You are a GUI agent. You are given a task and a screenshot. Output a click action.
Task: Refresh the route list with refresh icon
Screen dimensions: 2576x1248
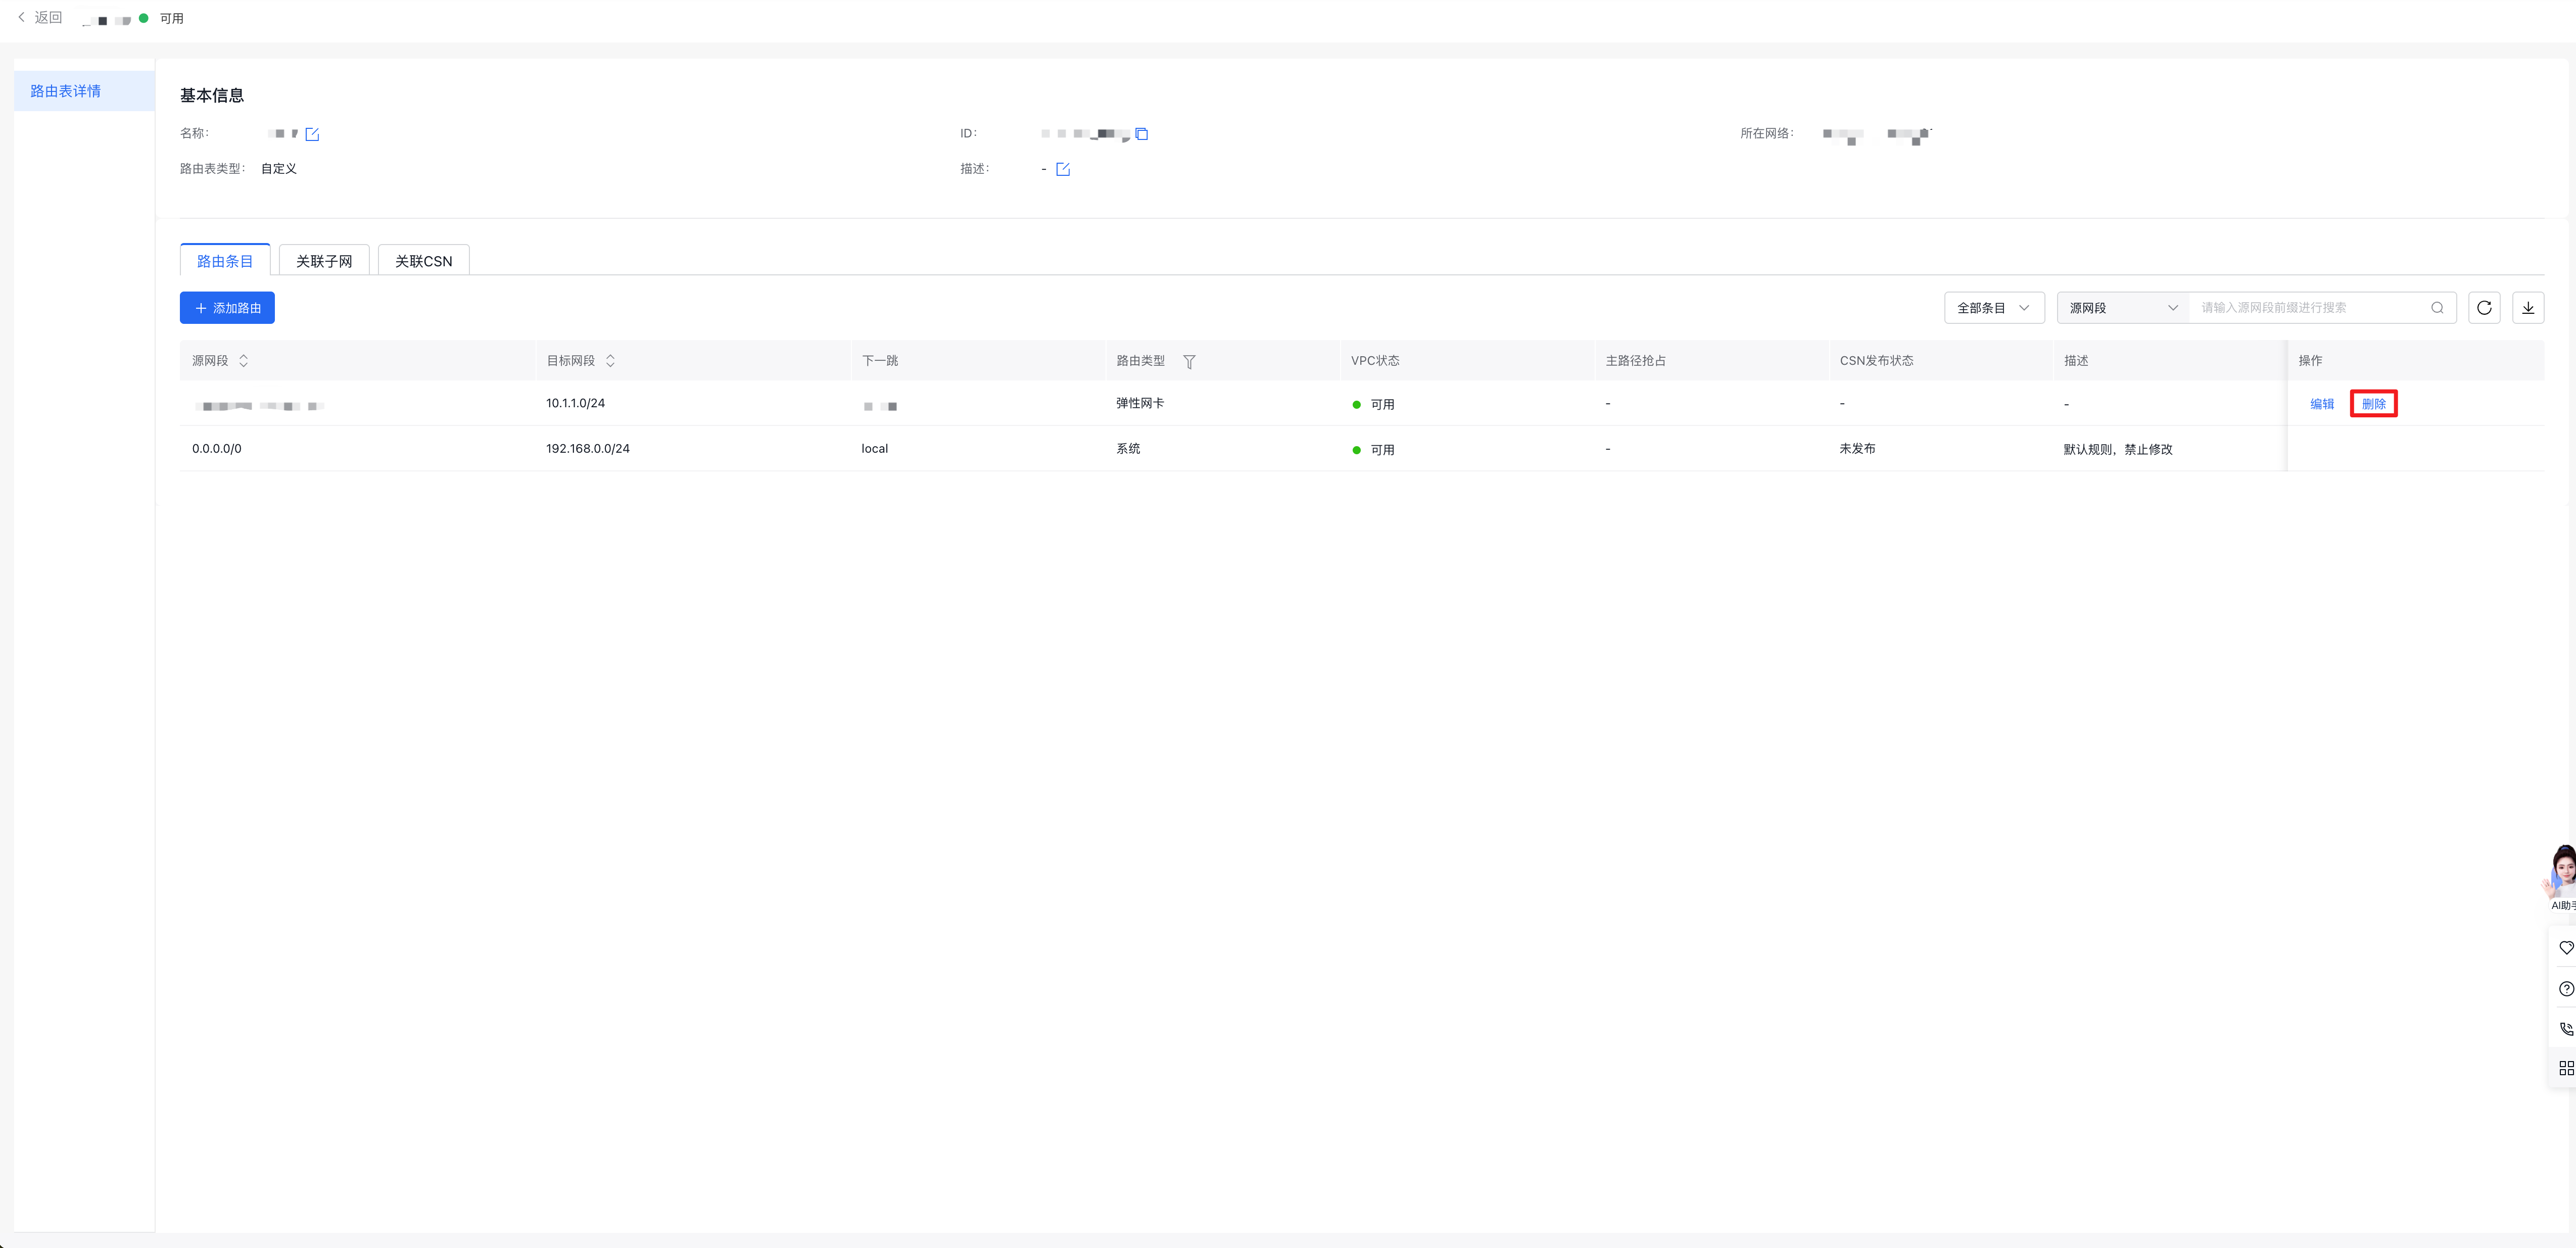click(x=2484, y=308)
